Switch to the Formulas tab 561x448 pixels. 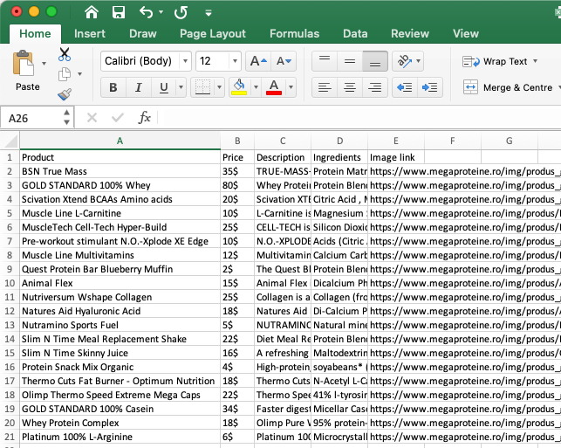coord(294,33)
